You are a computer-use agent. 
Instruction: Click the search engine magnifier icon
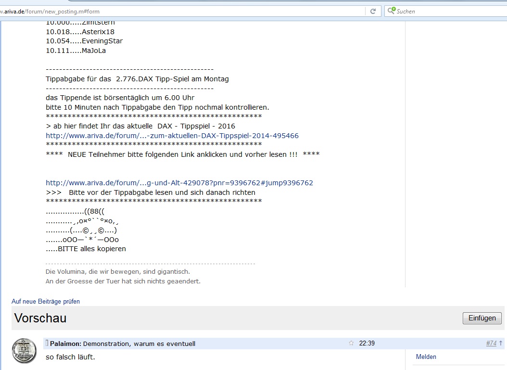(x=391, y=11)
